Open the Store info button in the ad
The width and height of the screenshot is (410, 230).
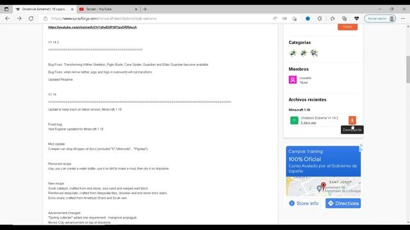click(x=304, y=203)
